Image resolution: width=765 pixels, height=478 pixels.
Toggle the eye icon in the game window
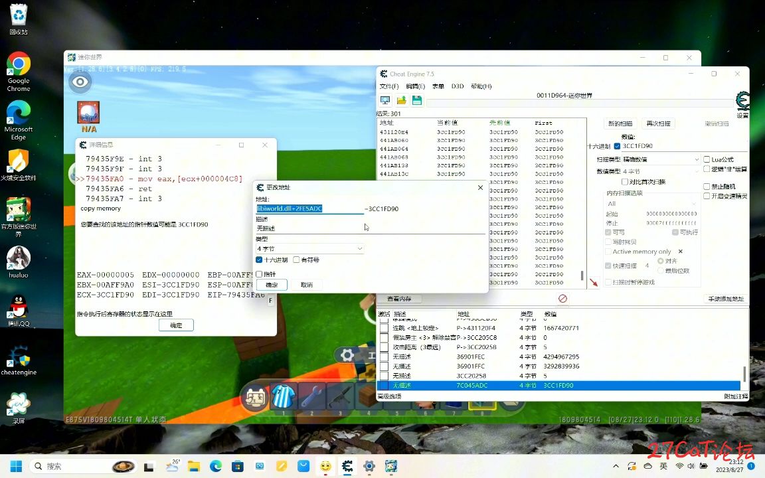[x=80, y=82]
